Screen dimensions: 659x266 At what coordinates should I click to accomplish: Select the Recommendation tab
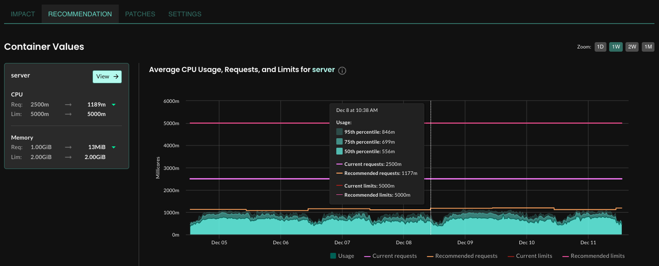click(x=80, y=14)
